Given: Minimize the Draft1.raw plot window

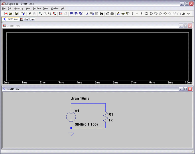Looking at the screenshot, I should (x=181, y=26).
